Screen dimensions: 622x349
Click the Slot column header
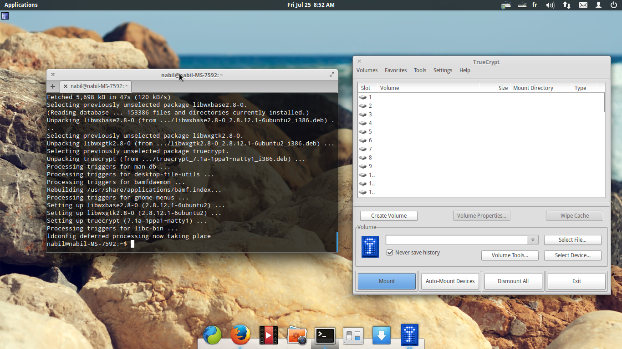point(366,88)
